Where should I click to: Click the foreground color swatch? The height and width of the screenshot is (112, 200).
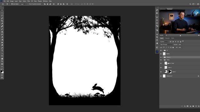[x=1, y=71]
